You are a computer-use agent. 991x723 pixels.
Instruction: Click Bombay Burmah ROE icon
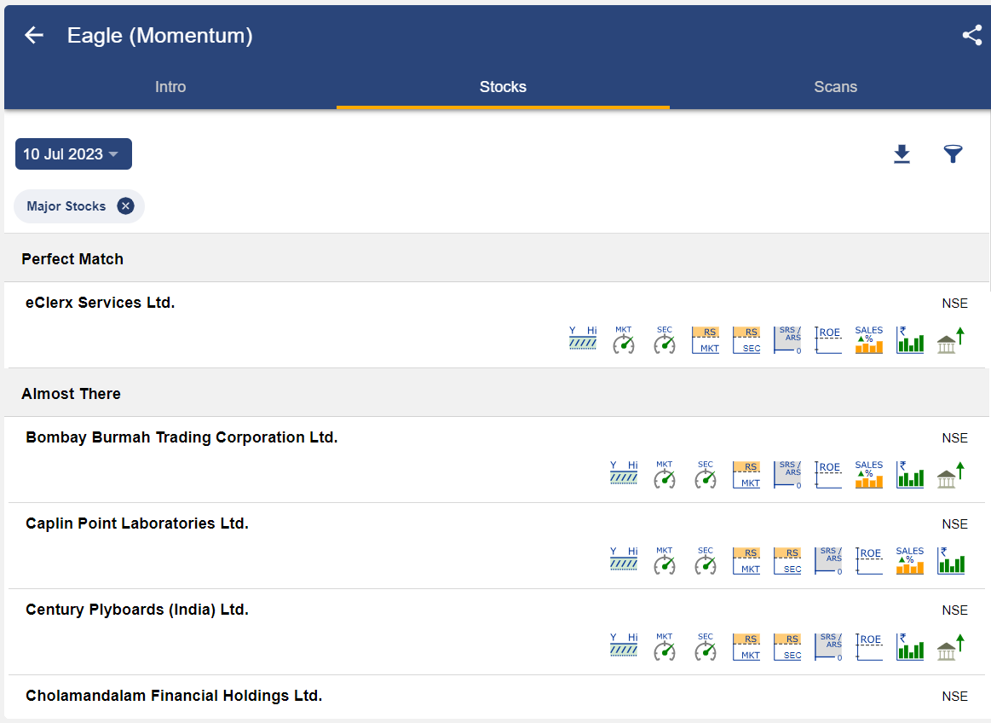pyautogui.click(x=828, y=474)
